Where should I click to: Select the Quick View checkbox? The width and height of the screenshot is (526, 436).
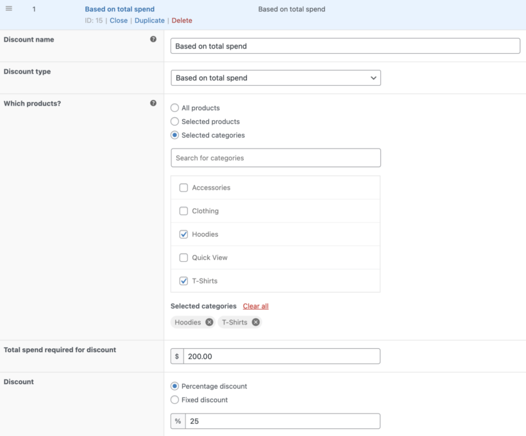pyautogui.click(x=183, y=257)
